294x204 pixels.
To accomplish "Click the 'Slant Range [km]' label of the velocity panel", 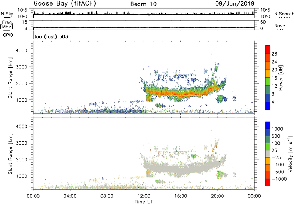I will (10, 154).
